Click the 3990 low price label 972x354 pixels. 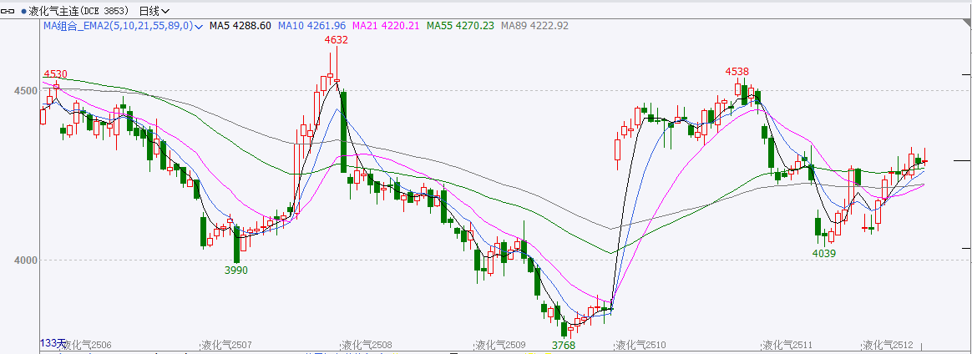click(x=236, y=270)
